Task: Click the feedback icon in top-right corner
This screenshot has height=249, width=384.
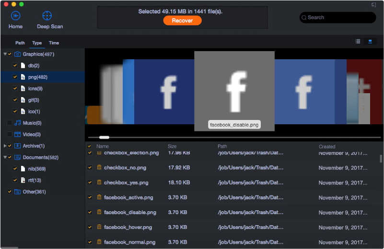Action: coord(373,5)
